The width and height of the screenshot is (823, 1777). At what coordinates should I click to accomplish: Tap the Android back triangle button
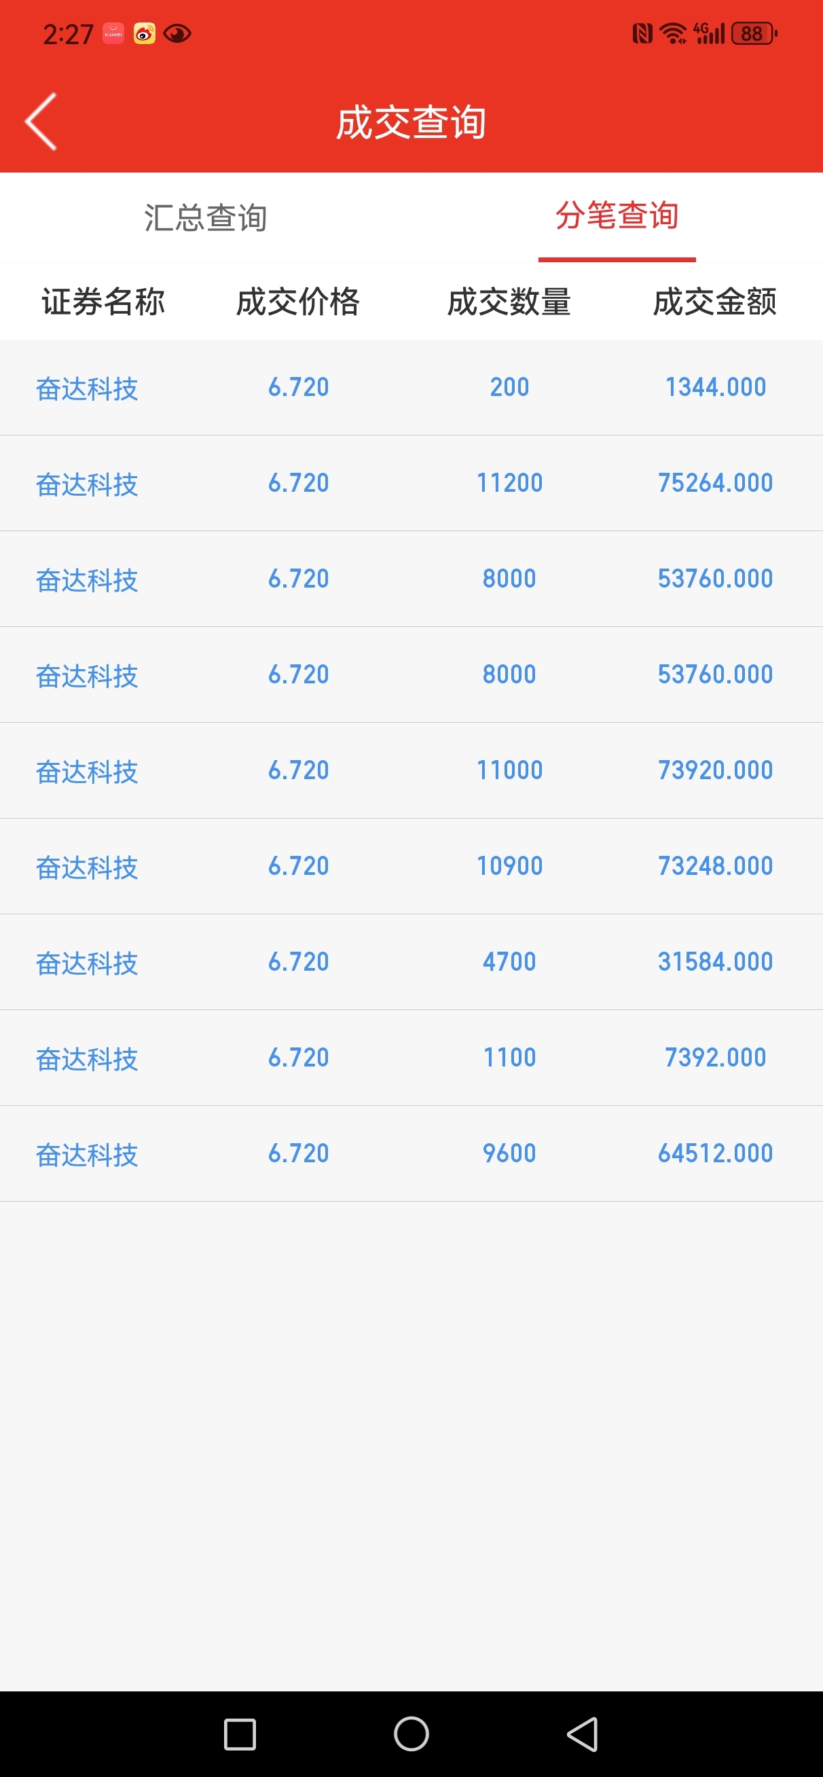pyautogui.click(x=582, y=1734)
